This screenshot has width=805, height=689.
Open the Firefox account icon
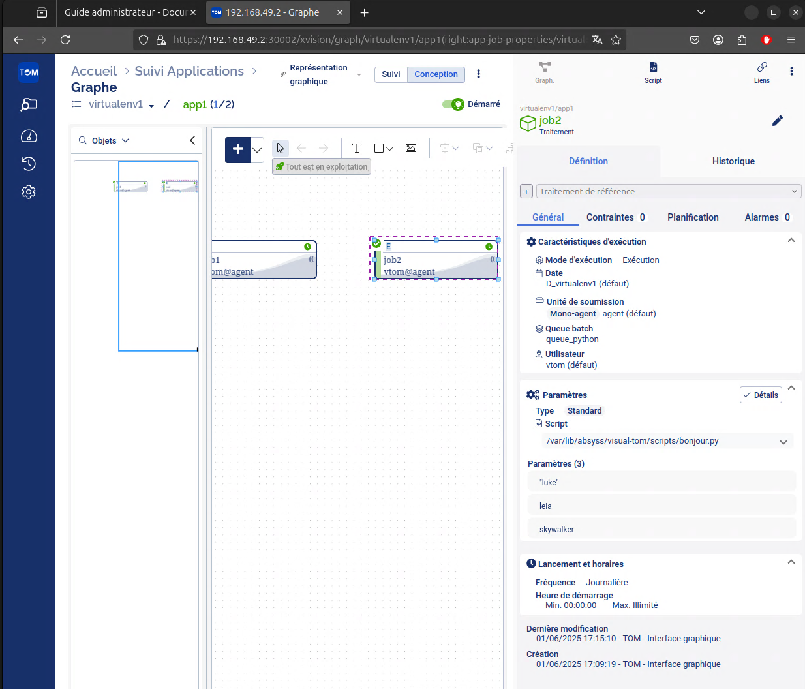tap(718, 40)
